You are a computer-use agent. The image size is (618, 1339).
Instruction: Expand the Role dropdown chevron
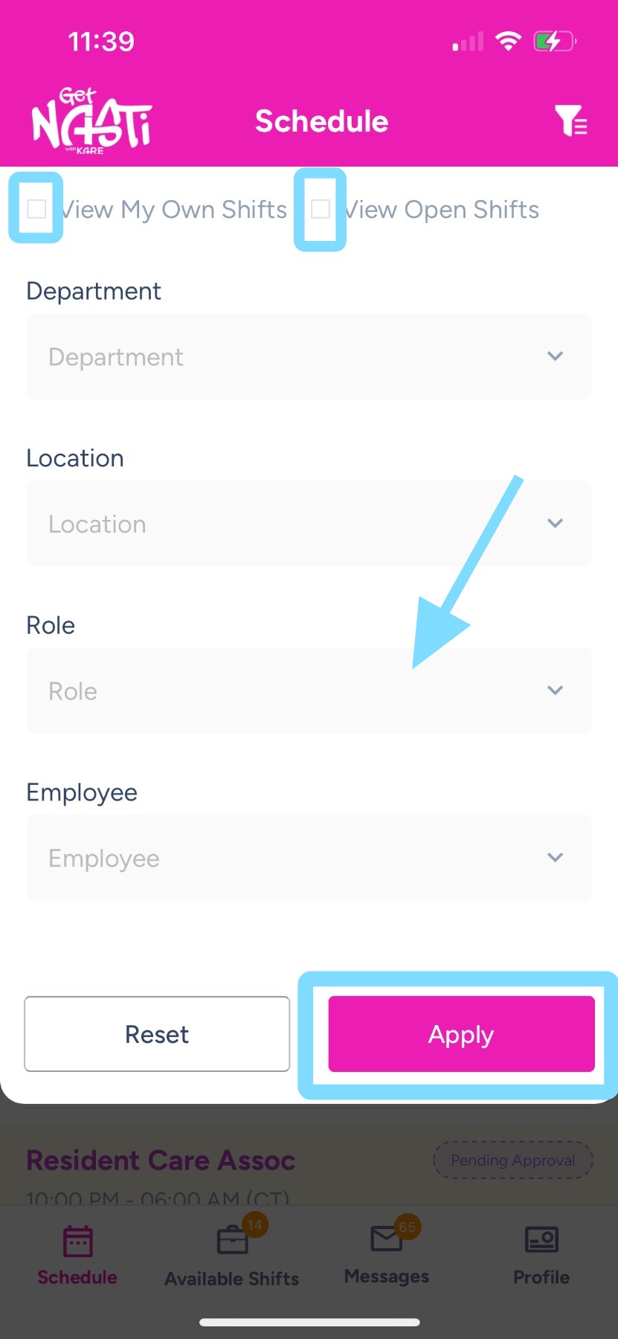coord(555,690)
